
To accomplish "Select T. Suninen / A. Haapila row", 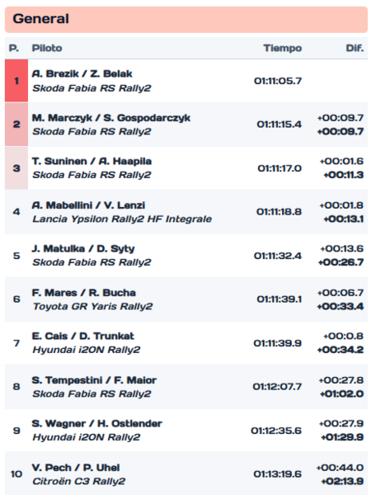I will (186, 168).
